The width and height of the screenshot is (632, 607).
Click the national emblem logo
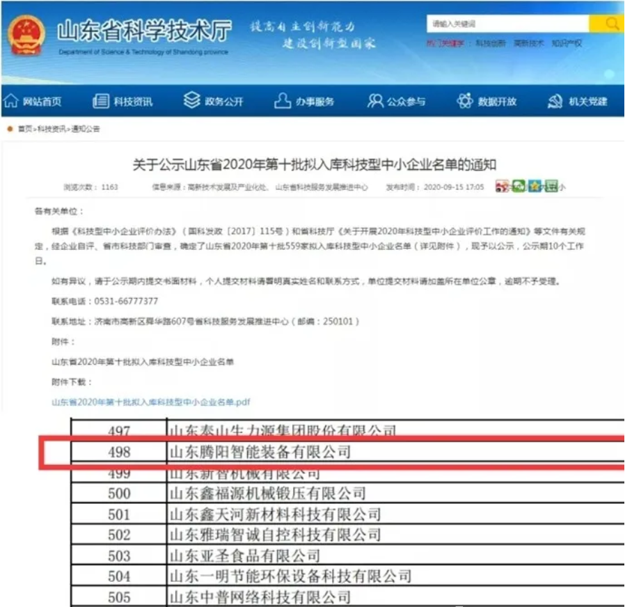click(x=26, y=36)
